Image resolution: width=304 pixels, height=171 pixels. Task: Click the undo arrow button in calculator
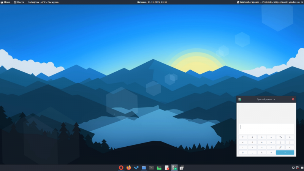(280, 137)
